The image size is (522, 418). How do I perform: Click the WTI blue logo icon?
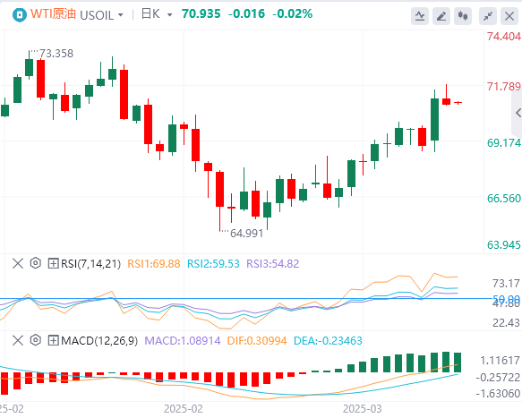point(20,15)
